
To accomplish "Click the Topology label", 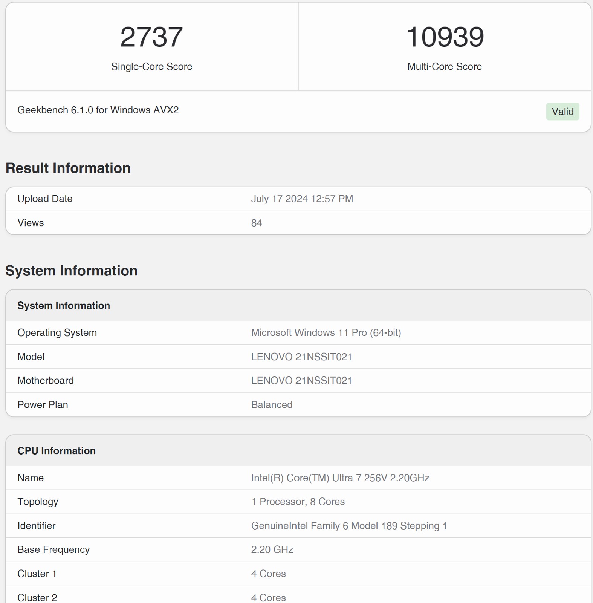I will coord(38,502).
